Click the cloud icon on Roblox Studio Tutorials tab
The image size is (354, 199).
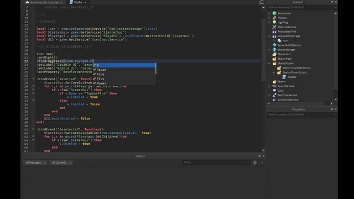coord(27,2)
